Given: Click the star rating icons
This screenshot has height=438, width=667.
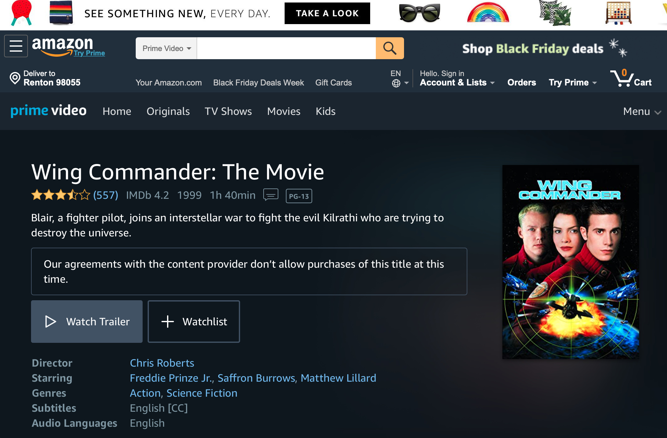Looking at the screenshot, I should (61, 195).
